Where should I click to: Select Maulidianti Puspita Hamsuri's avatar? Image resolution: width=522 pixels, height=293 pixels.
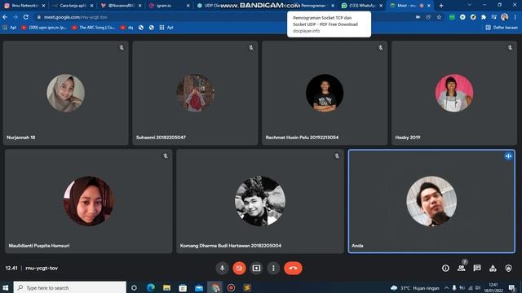(x=89, y=201)
